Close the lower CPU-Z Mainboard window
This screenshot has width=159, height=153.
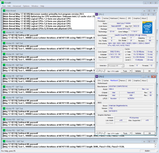click(x=154, y=77)
